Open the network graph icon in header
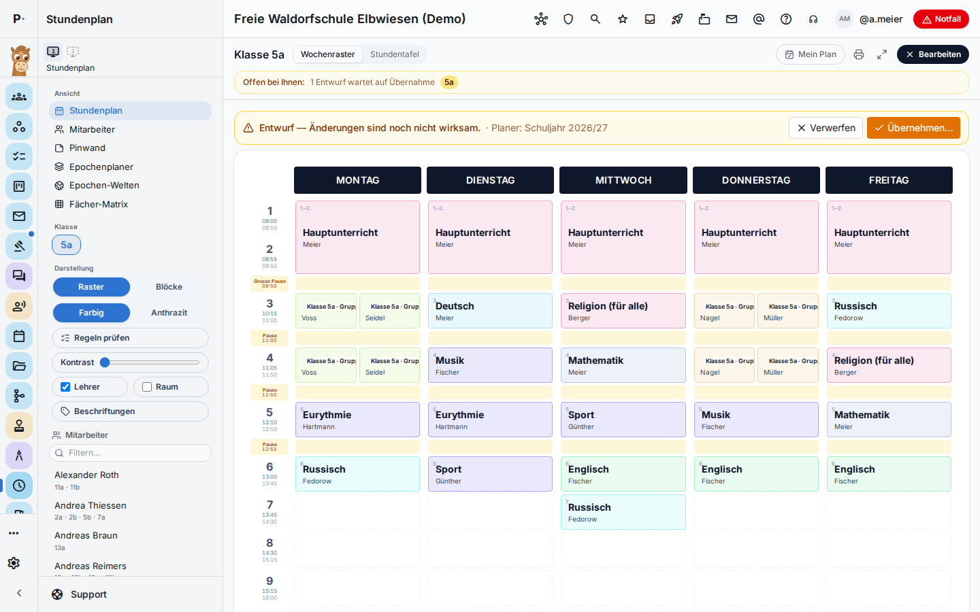Image resolution: width=980 pixels, height=612 pixels. click(x=541, y=19)
